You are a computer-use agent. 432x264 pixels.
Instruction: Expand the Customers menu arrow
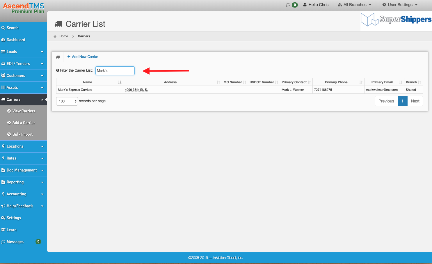click(x=42, y=76)
